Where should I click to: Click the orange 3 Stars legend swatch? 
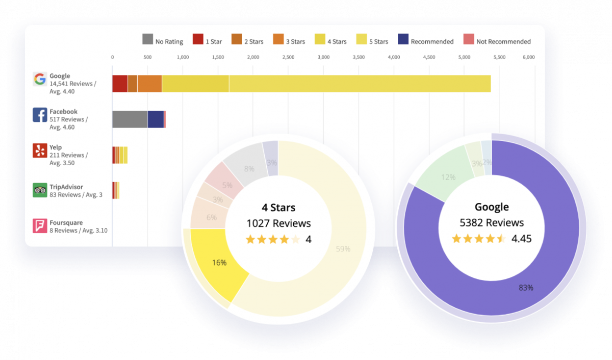point(278,39)
